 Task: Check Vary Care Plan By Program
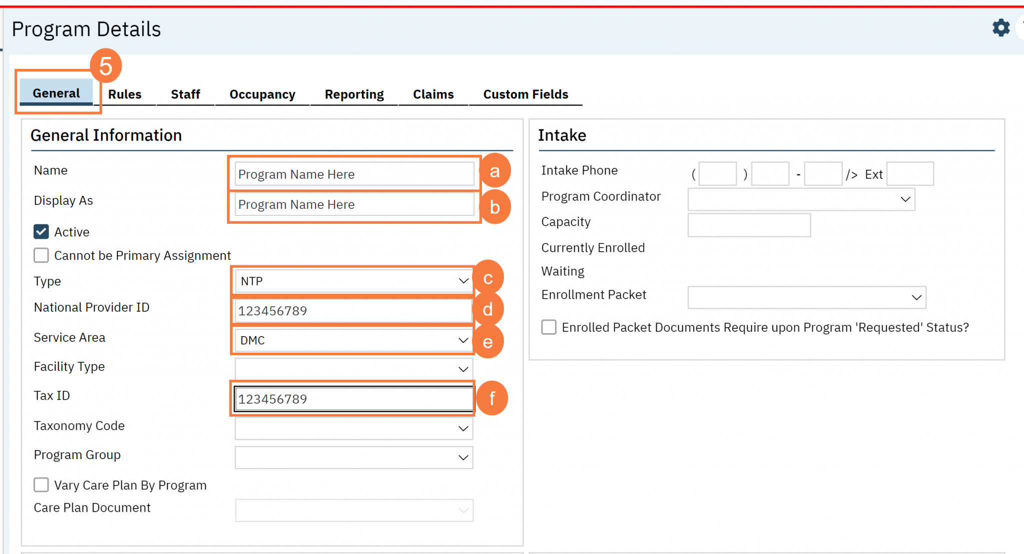coord(40,485)
